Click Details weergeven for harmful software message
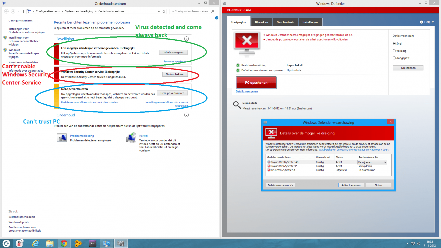Viewport: 441px width, 248px height. pyautogui.click(x=174, y=52)
